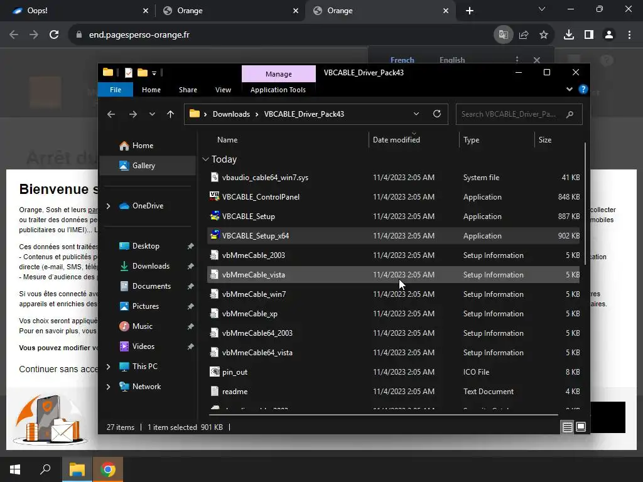Select the vbMmeCable_win7 file

(393, 294)
